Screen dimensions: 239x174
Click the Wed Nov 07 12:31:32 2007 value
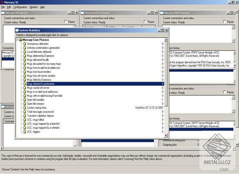pos(149,107)
